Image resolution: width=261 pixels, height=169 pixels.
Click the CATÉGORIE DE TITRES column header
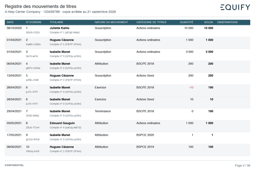coord(151,22)
